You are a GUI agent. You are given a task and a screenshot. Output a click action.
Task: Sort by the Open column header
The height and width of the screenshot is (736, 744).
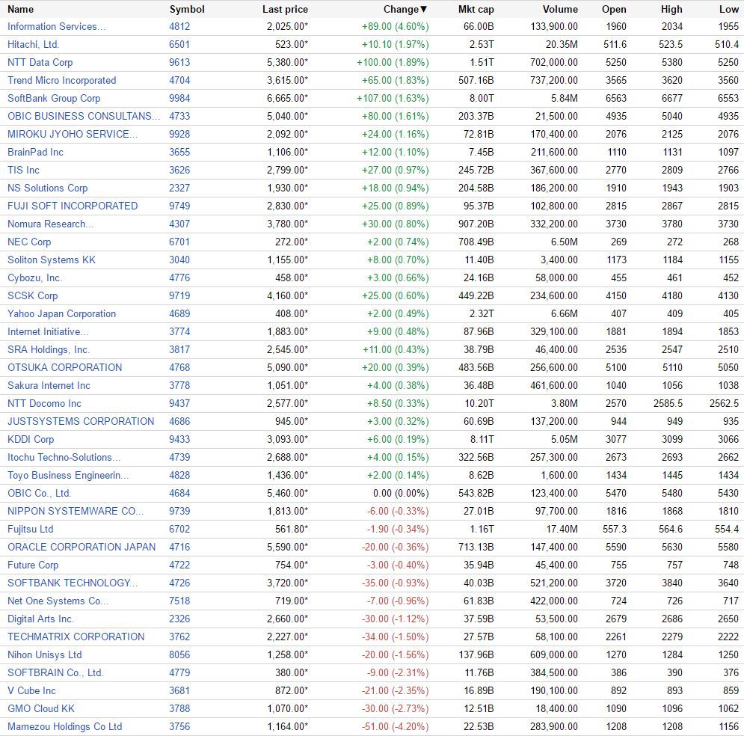pyautogui.click(x=614, y=9)
